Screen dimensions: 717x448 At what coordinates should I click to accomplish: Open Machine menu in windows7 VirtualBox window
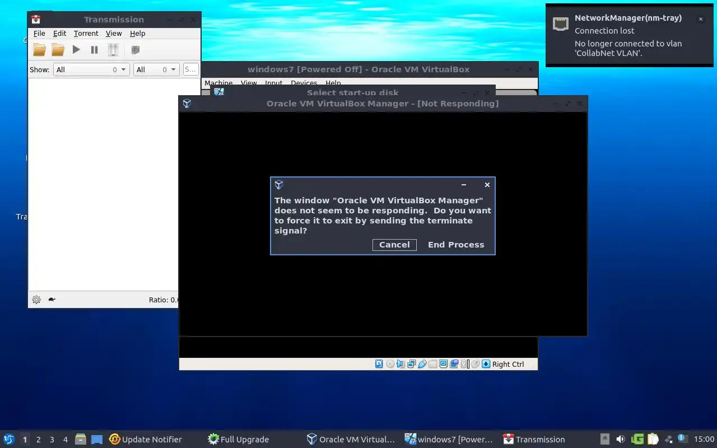[x=218, y=83]
